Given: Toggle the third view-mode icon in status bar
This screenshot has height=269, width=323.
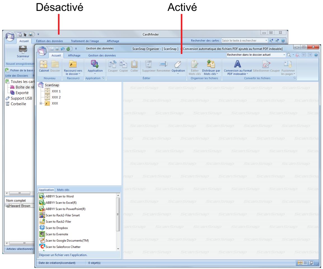Looking at the screenshot, I should (x=311, y=263).
